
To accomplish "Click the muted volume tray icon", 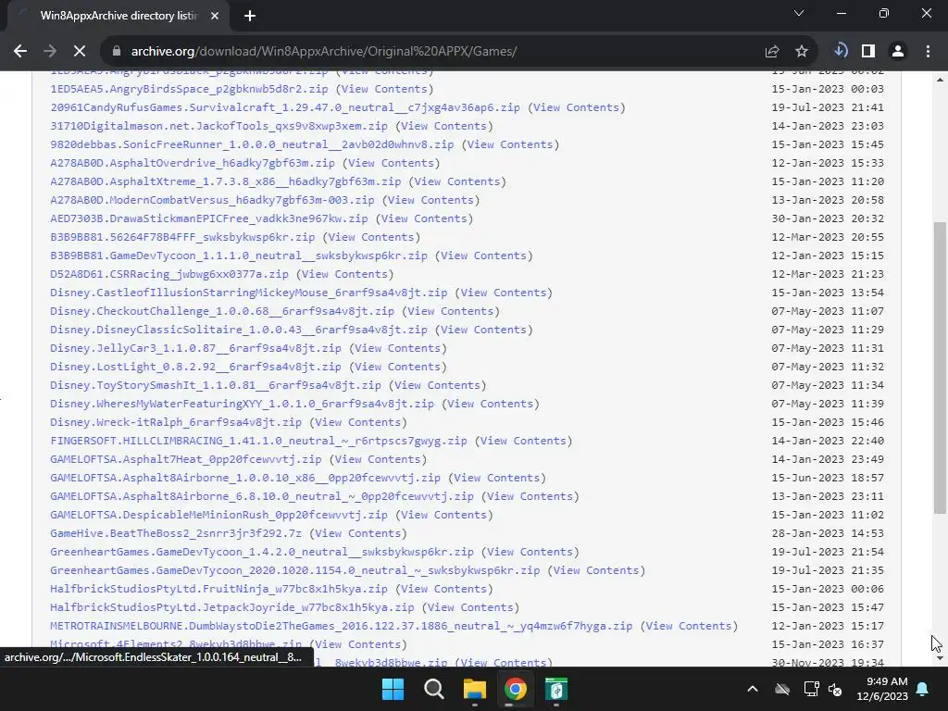I will 836,689.
